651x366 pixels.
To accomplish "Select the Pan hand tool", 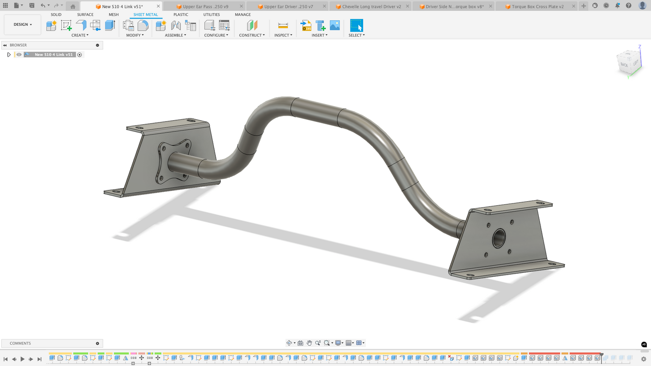I will coord(309,343).
